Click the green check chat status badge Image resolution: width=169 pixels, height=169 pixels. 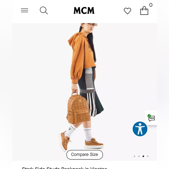[149, 116]
